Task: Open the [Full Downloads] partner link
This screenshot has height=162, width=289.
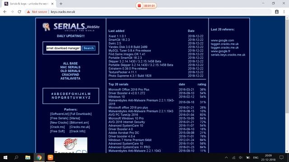Action: pyautogui.click(x=80, y=114)
